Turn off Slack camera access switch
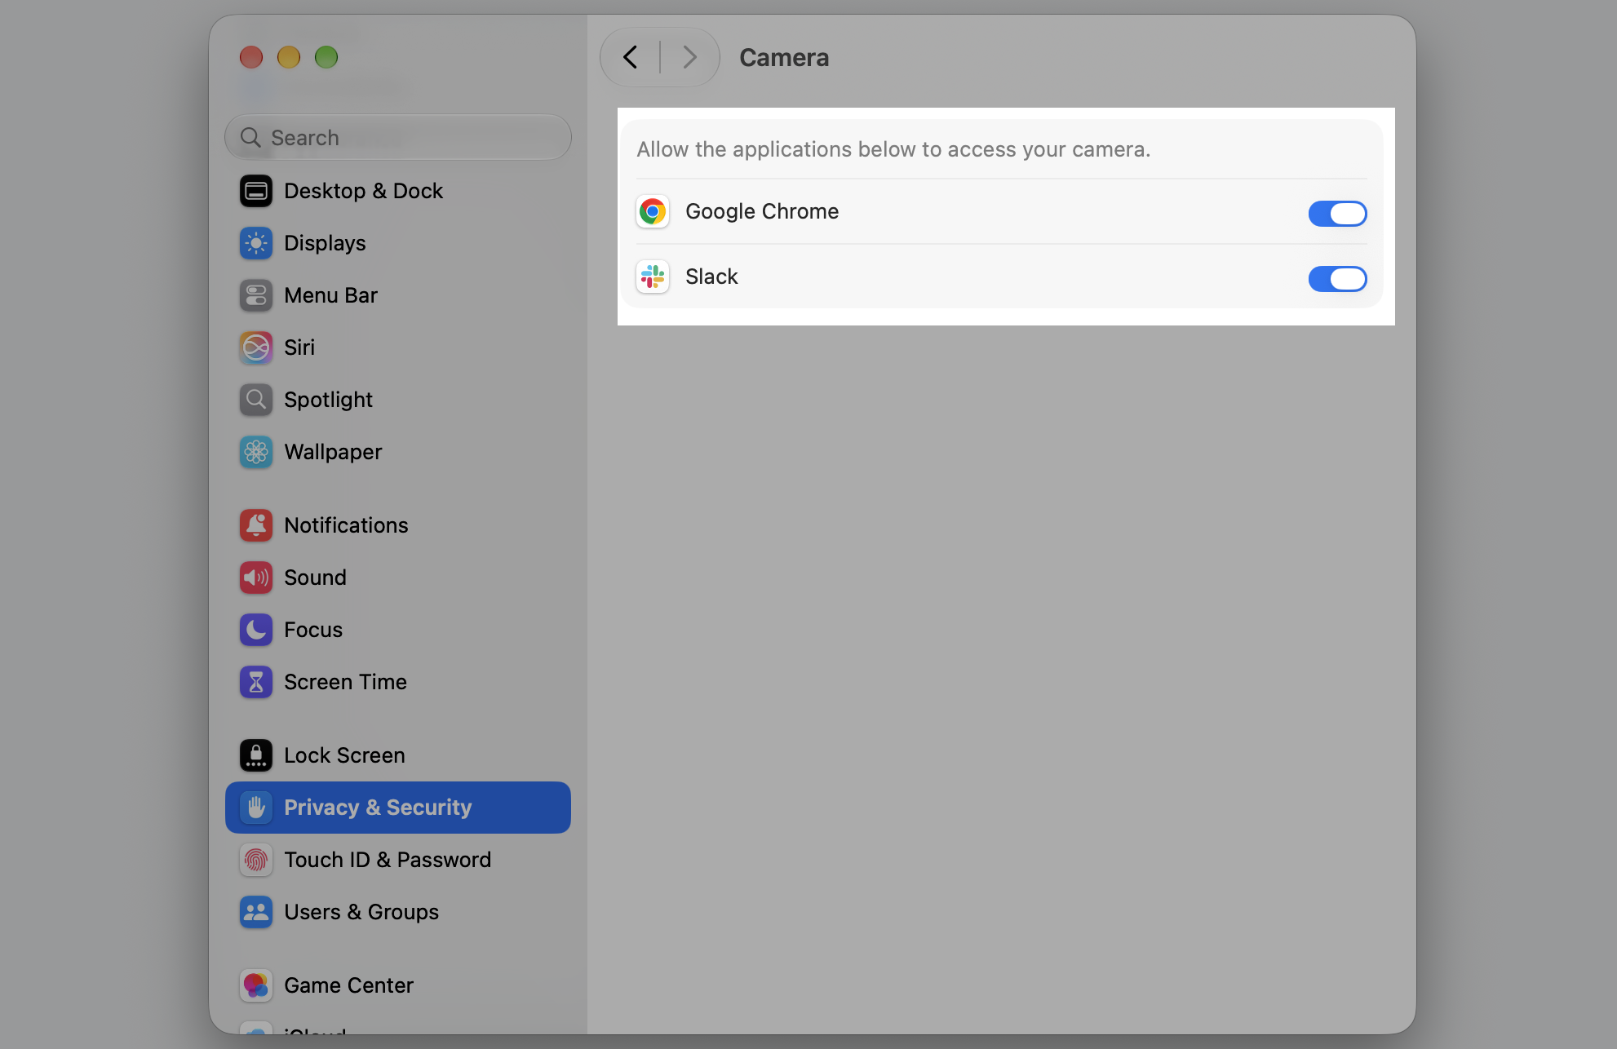This screenshot has width=1617, height=1049. click(1338, 279)
